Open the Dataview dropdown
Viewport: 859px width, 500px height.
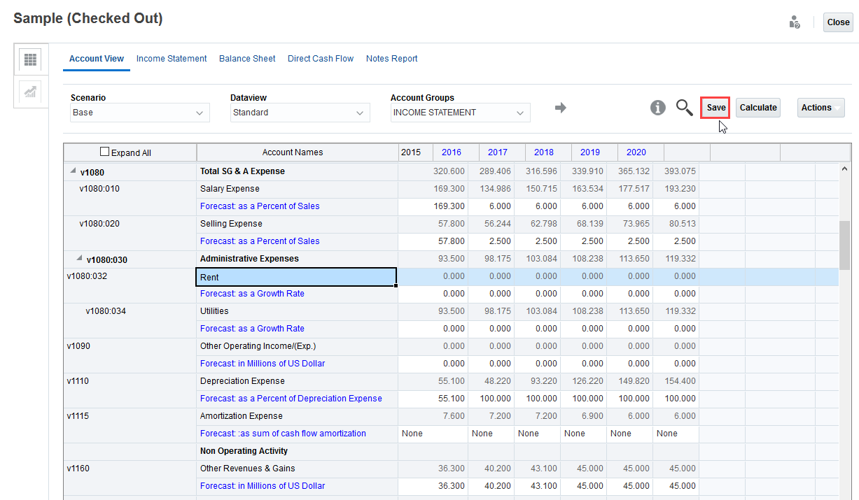pos(300,113)
